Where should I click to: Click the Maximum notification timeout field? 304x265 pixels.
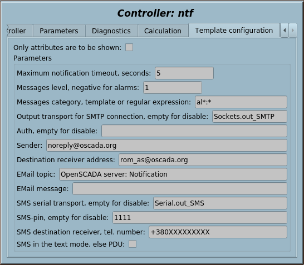point(184,73)
